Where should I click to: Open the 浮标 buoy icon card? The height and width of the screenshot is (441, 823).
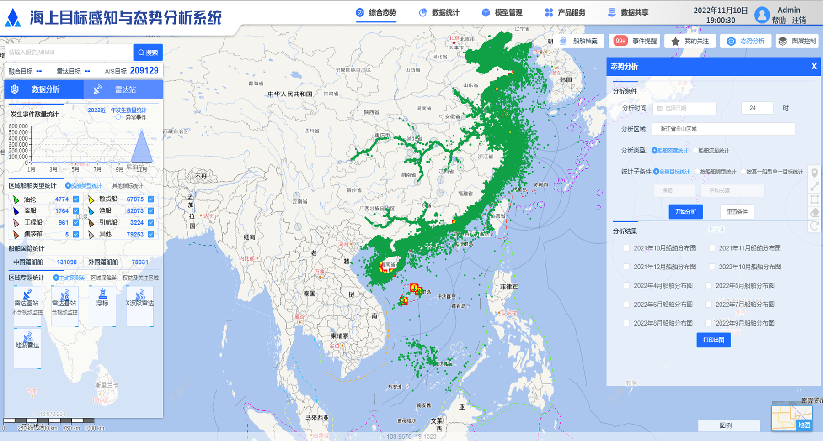coord(102,299)
